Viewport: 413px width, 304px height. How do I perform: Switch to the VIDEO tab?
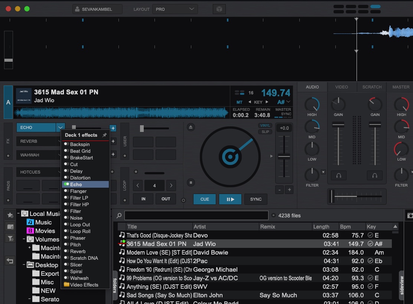point(342,87)
